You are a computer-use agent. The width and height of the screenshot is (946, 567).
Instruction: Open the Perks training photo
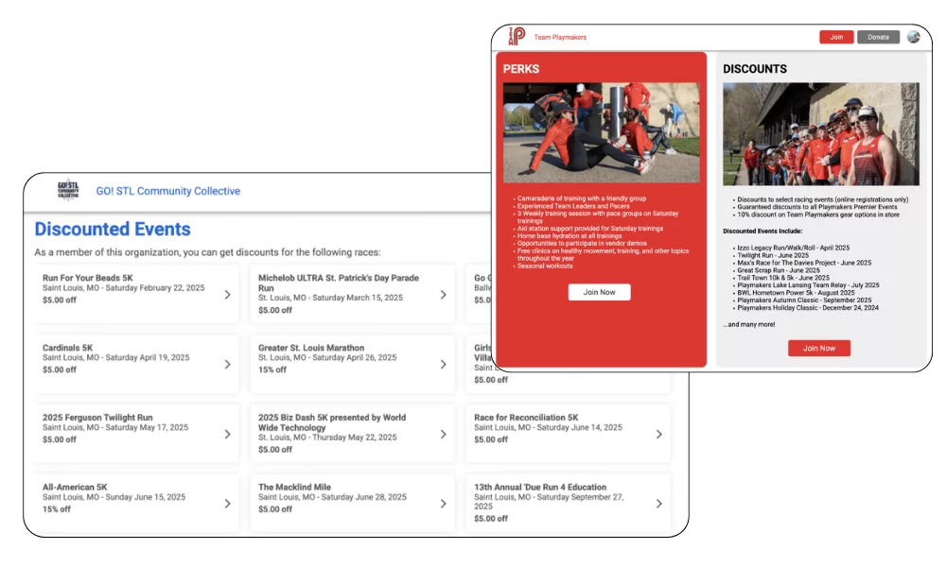pyautogui.click(x=601, y=132)
